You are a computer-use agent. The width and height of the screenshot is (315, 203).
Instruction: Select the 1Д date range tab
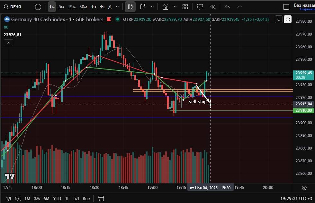point(9,199)
